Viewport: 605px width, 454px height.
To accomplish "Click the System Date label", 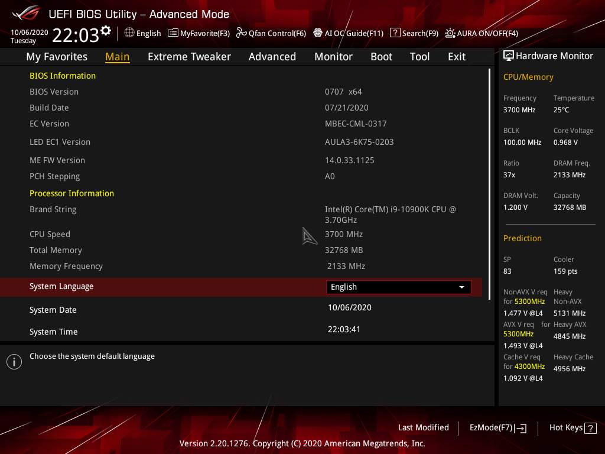I will point(53,310).
